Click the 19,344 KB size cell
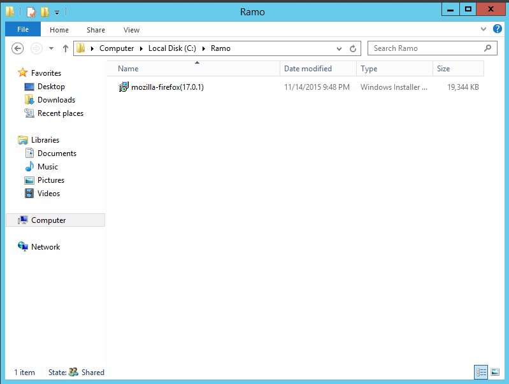 463,87
